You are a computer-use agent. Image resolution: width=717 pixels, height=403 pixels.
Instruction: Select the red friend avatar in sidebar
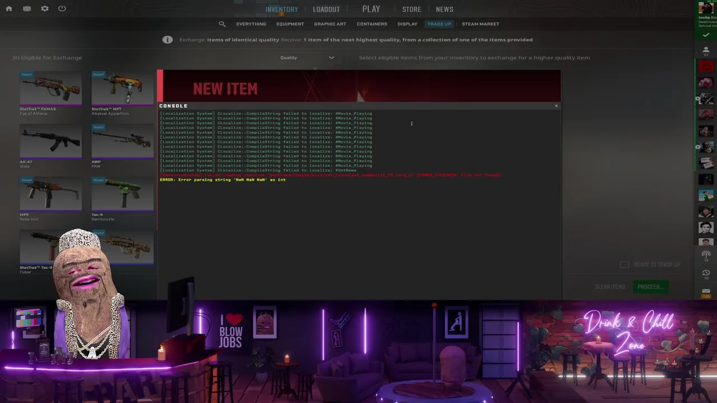706,67
